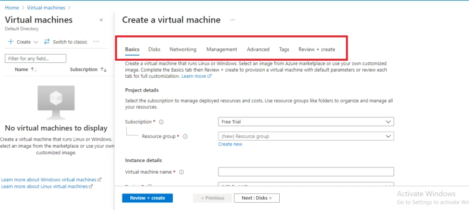Switch to the Disks tab

154,49
